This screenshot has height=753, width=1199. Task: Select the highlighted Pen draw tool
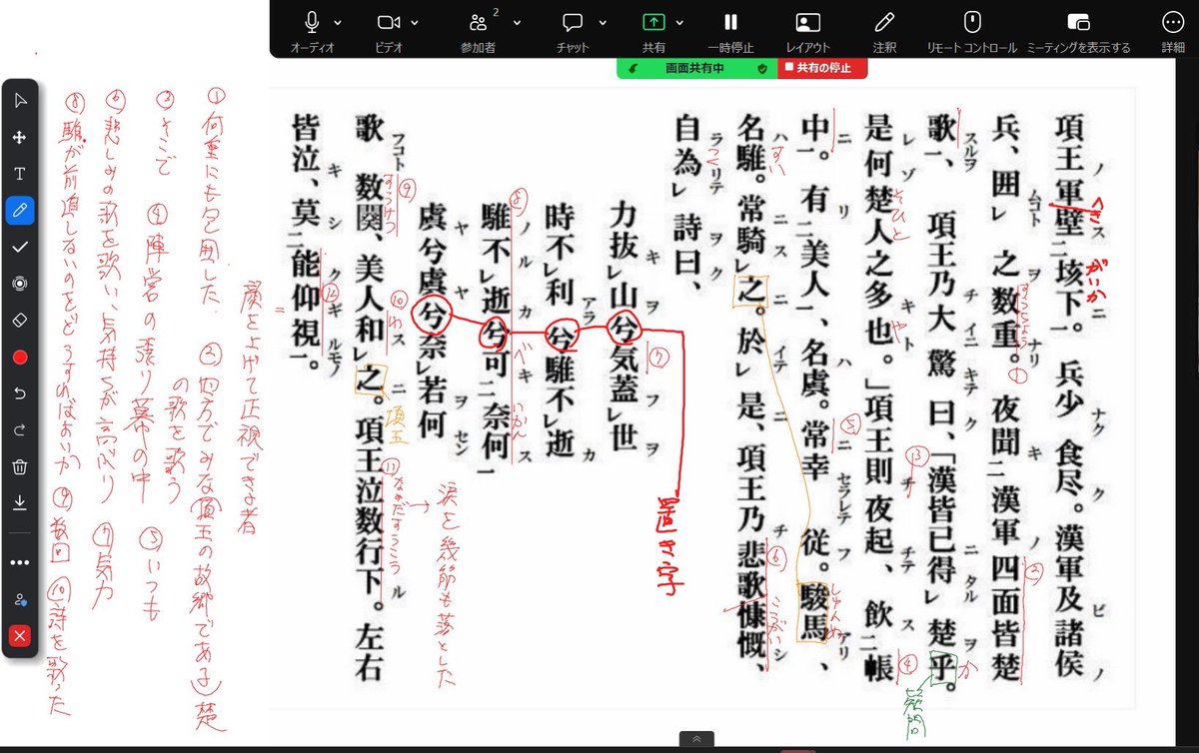tap(20, 210)
